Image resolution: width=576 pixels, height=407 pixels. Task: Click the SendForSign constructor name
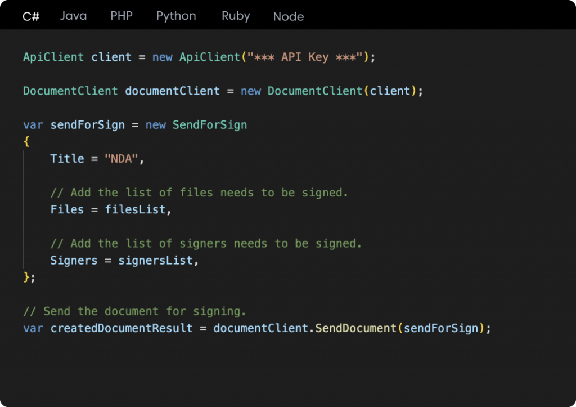click(x=209, y=124)
